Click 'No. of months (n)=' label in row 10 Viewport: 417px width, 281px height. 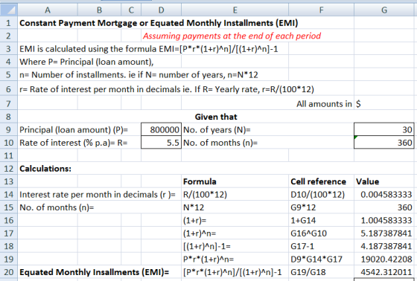(x=220, y=143)
